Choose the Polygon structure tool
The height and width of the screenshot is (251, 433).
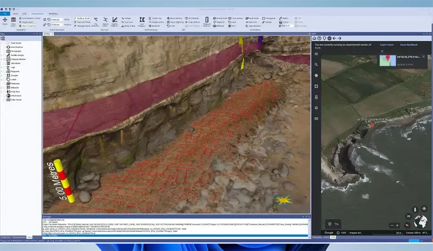pos(126,18)
